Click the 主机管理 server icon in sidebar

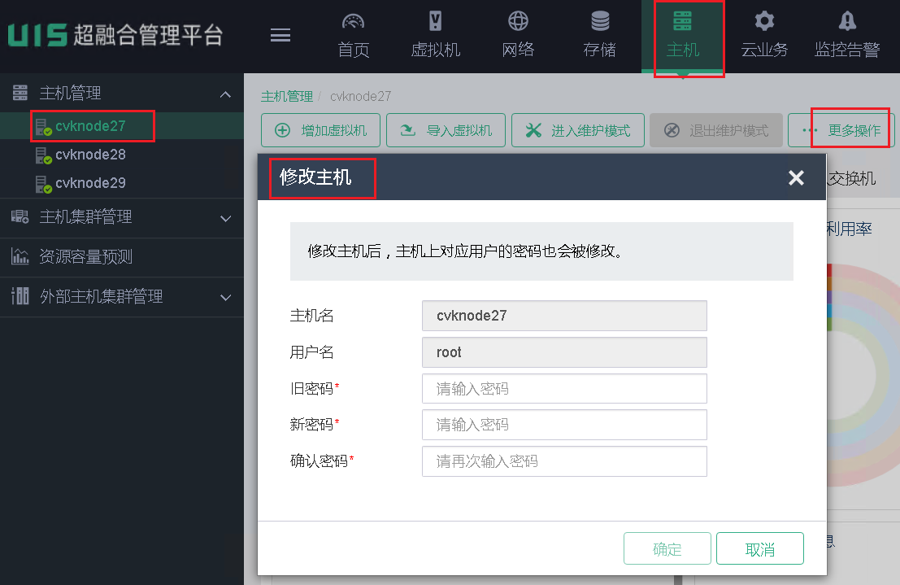20,93
